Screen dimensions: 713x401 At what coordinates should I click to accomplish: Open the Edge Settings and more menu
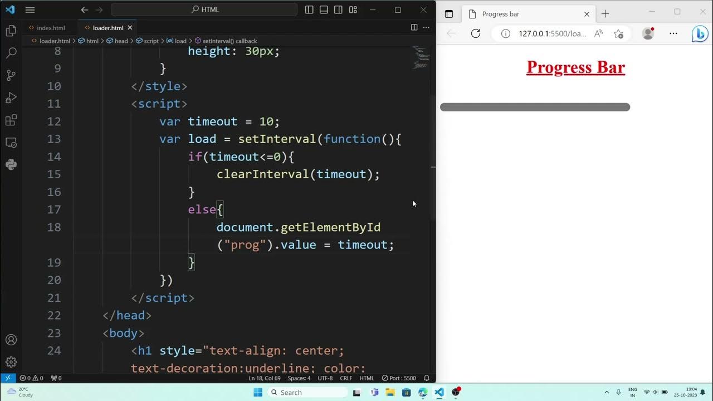click(x=673, y=33)
